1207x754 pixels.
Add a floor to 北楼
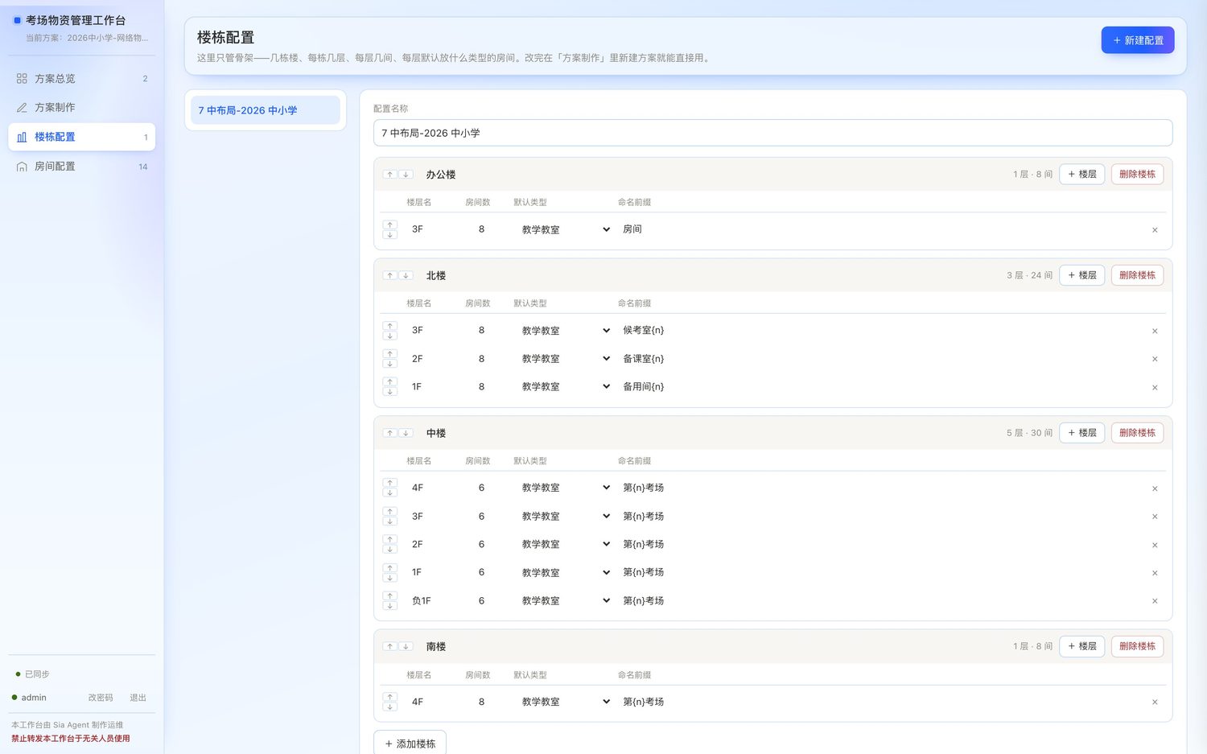(1082, 275)
